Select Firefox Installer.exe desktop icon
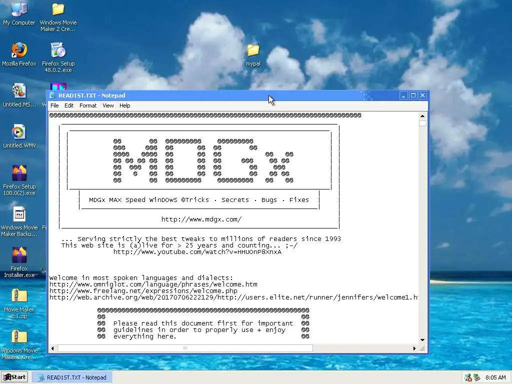Viewport: 512px width, 384px height. click(19, 262)
